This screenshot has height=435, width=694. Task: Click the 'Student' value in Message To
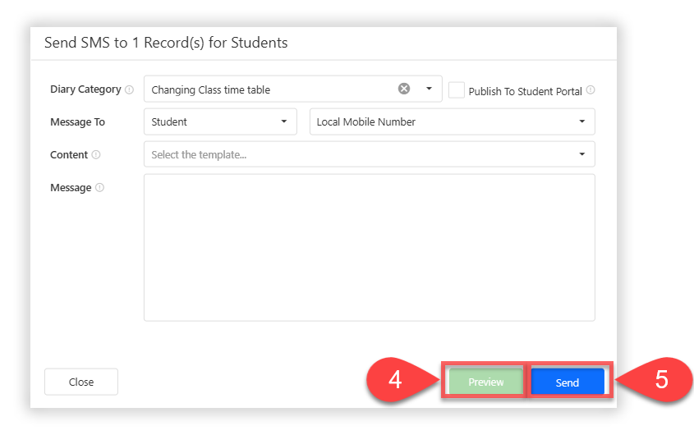pos(169,122)
